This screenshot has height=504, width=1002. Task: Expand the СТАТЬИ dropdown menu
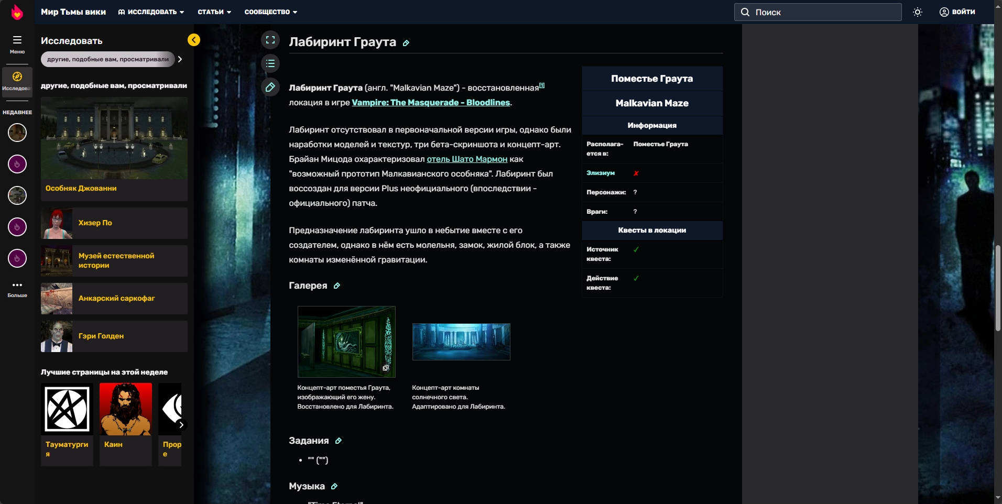pyautogui.click(x=214, y=12)
